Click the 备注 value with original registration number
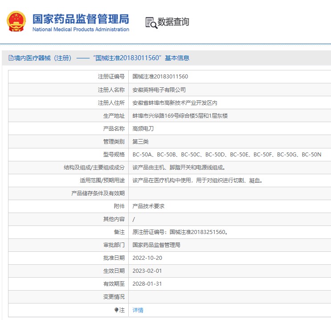The image size is (331, 320). [180, 232]
